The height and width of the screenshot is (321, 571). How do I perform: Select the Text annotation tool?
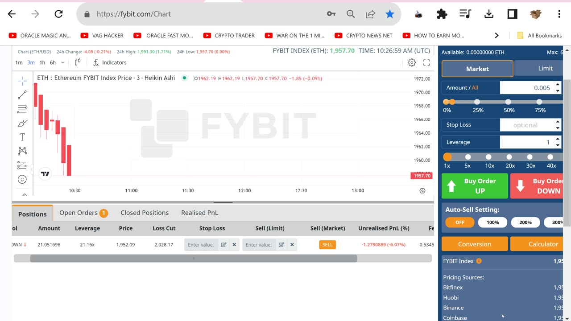[x=22, y=137]
